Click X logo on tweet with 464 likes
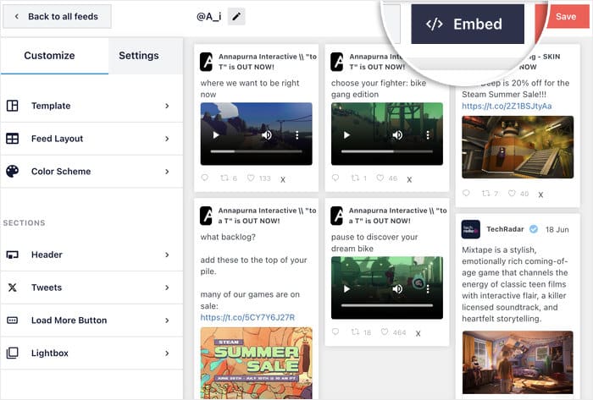 tap(418, 333)
